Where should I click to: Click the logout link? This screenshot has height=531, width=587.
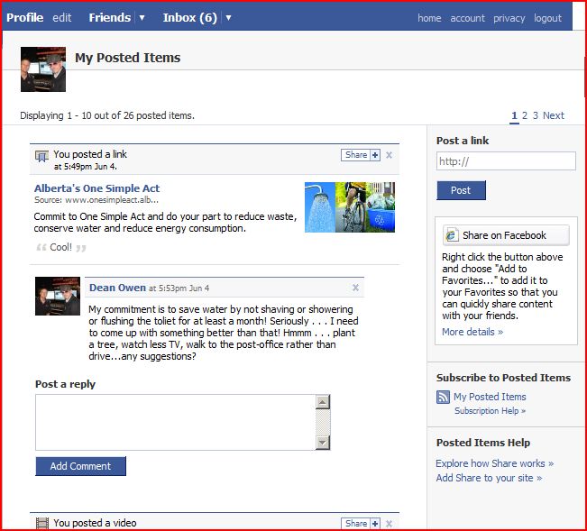[x=547, y=18]
